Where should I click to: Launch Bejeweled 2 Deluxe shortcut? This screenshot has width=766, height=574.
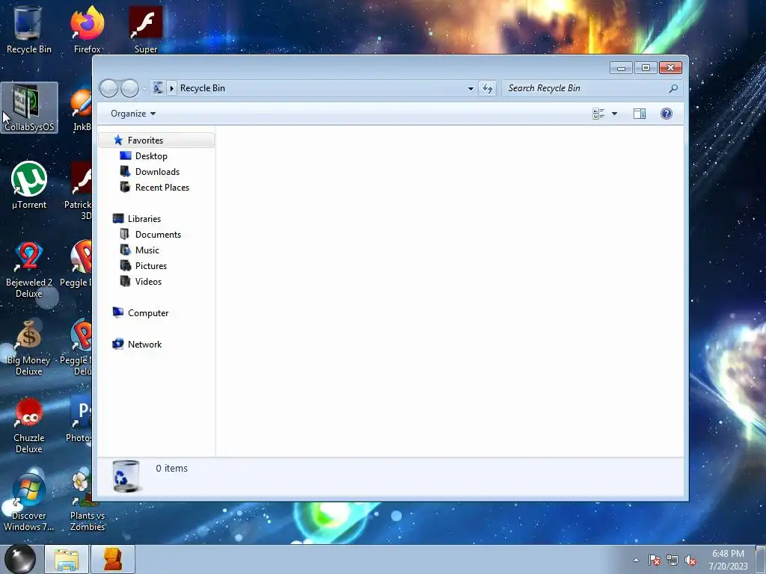29,269
